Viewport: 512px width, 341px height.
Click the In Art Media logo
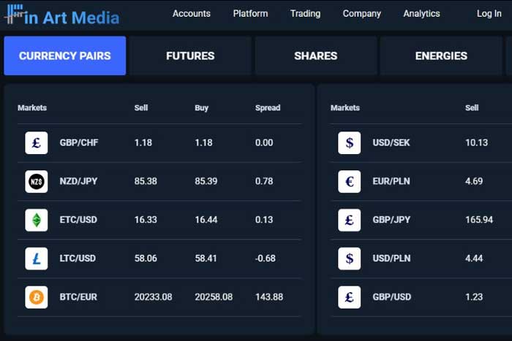[x=61, y=15]
